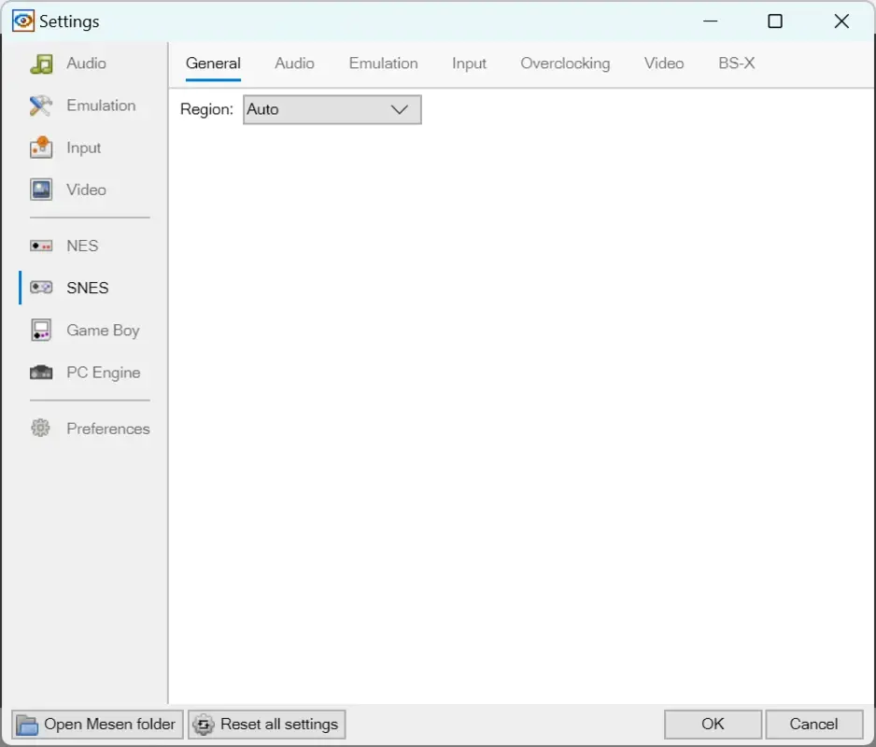The height and width of the screenshot is (747, 876).
Task: Dismiss the dialog with Cancel
Action: pyautogui.click(x=813, y=725)
